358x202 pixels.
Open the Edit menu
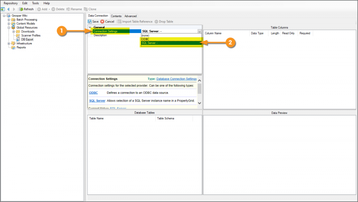coord(25,3)
